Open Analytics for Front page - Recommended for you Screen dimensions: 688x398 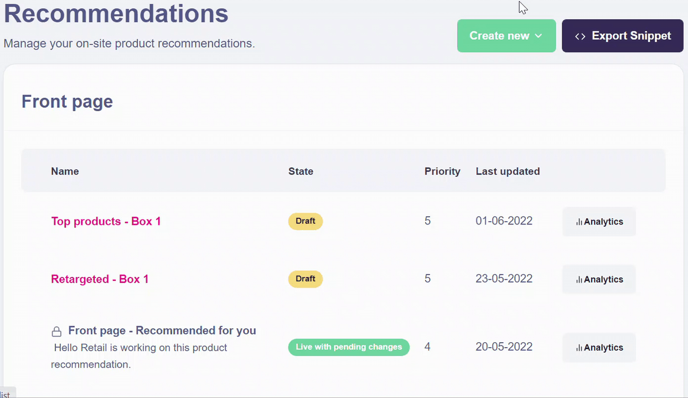pyautogui.click(x=599, y=348)
